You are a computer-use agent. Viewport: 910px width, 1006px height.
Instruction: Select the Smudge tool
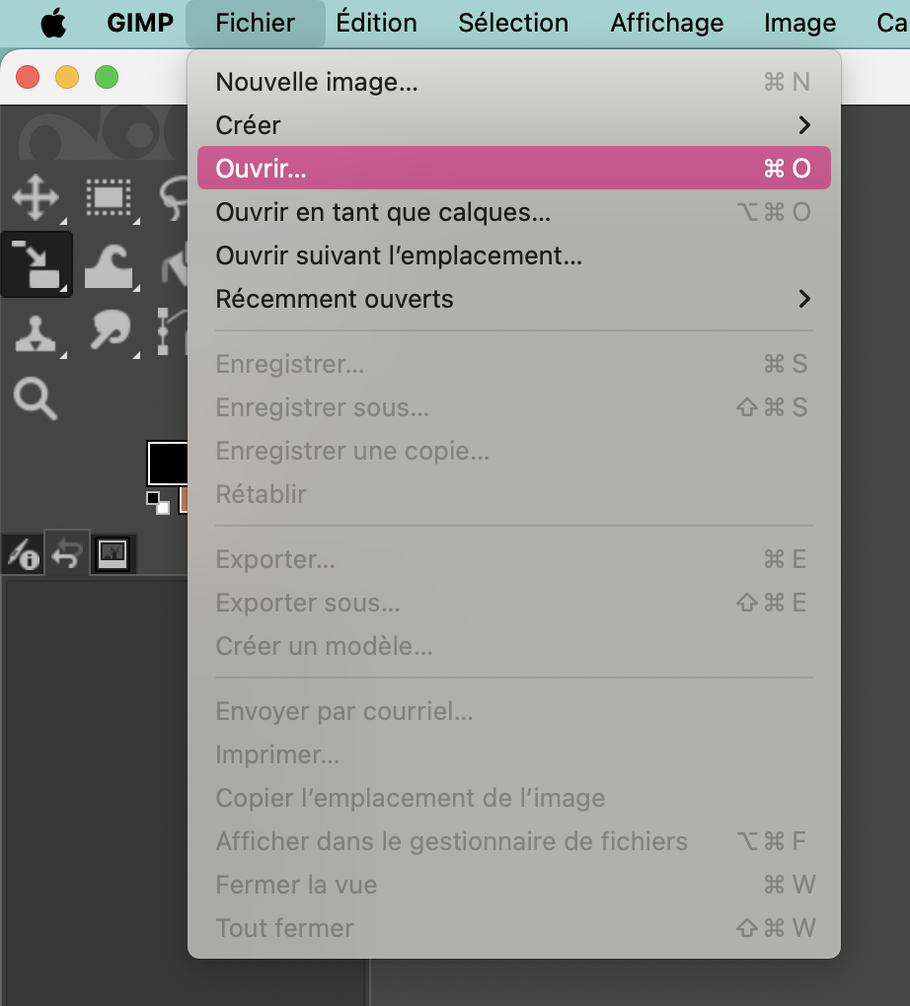108,331
